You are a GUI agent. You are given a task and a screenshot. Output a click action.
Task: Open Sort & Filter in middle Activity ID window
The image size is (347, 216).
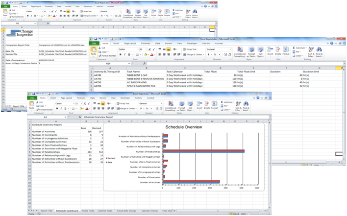pos(311,52)
